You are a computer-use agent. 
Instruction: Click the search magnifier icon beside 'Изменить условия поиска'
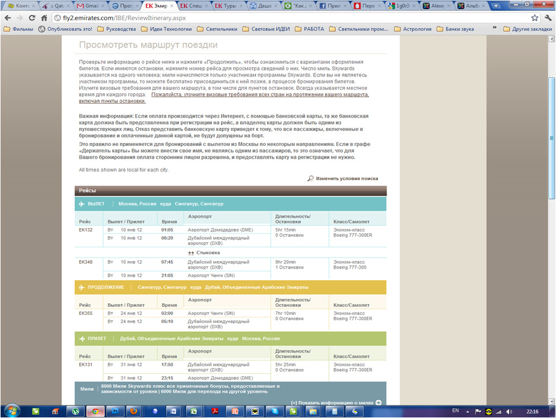pyautogui.click(x=310, y=178)
